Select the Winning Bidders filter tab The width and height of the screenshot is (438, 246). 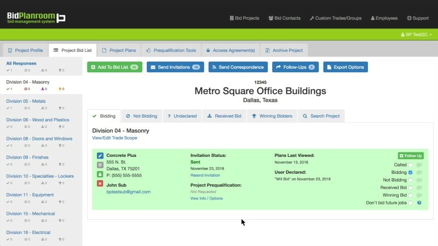point(272,116)
